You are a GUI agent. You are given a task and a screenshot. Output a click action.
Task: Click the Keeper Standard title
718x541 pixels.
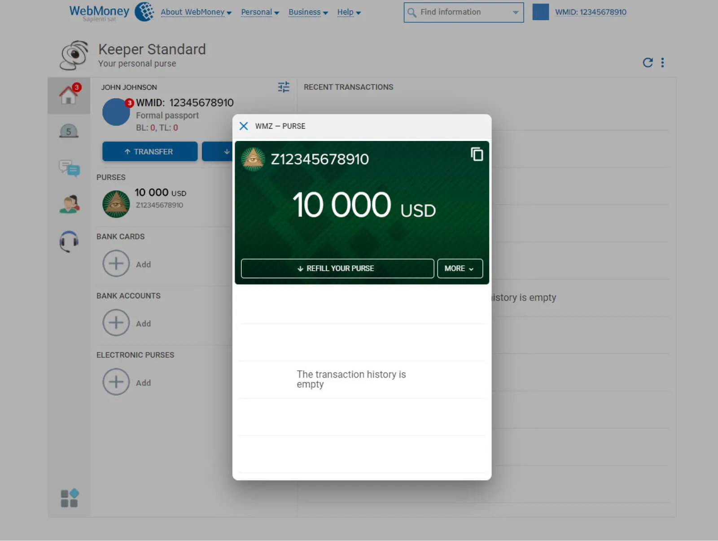[152, 49]
